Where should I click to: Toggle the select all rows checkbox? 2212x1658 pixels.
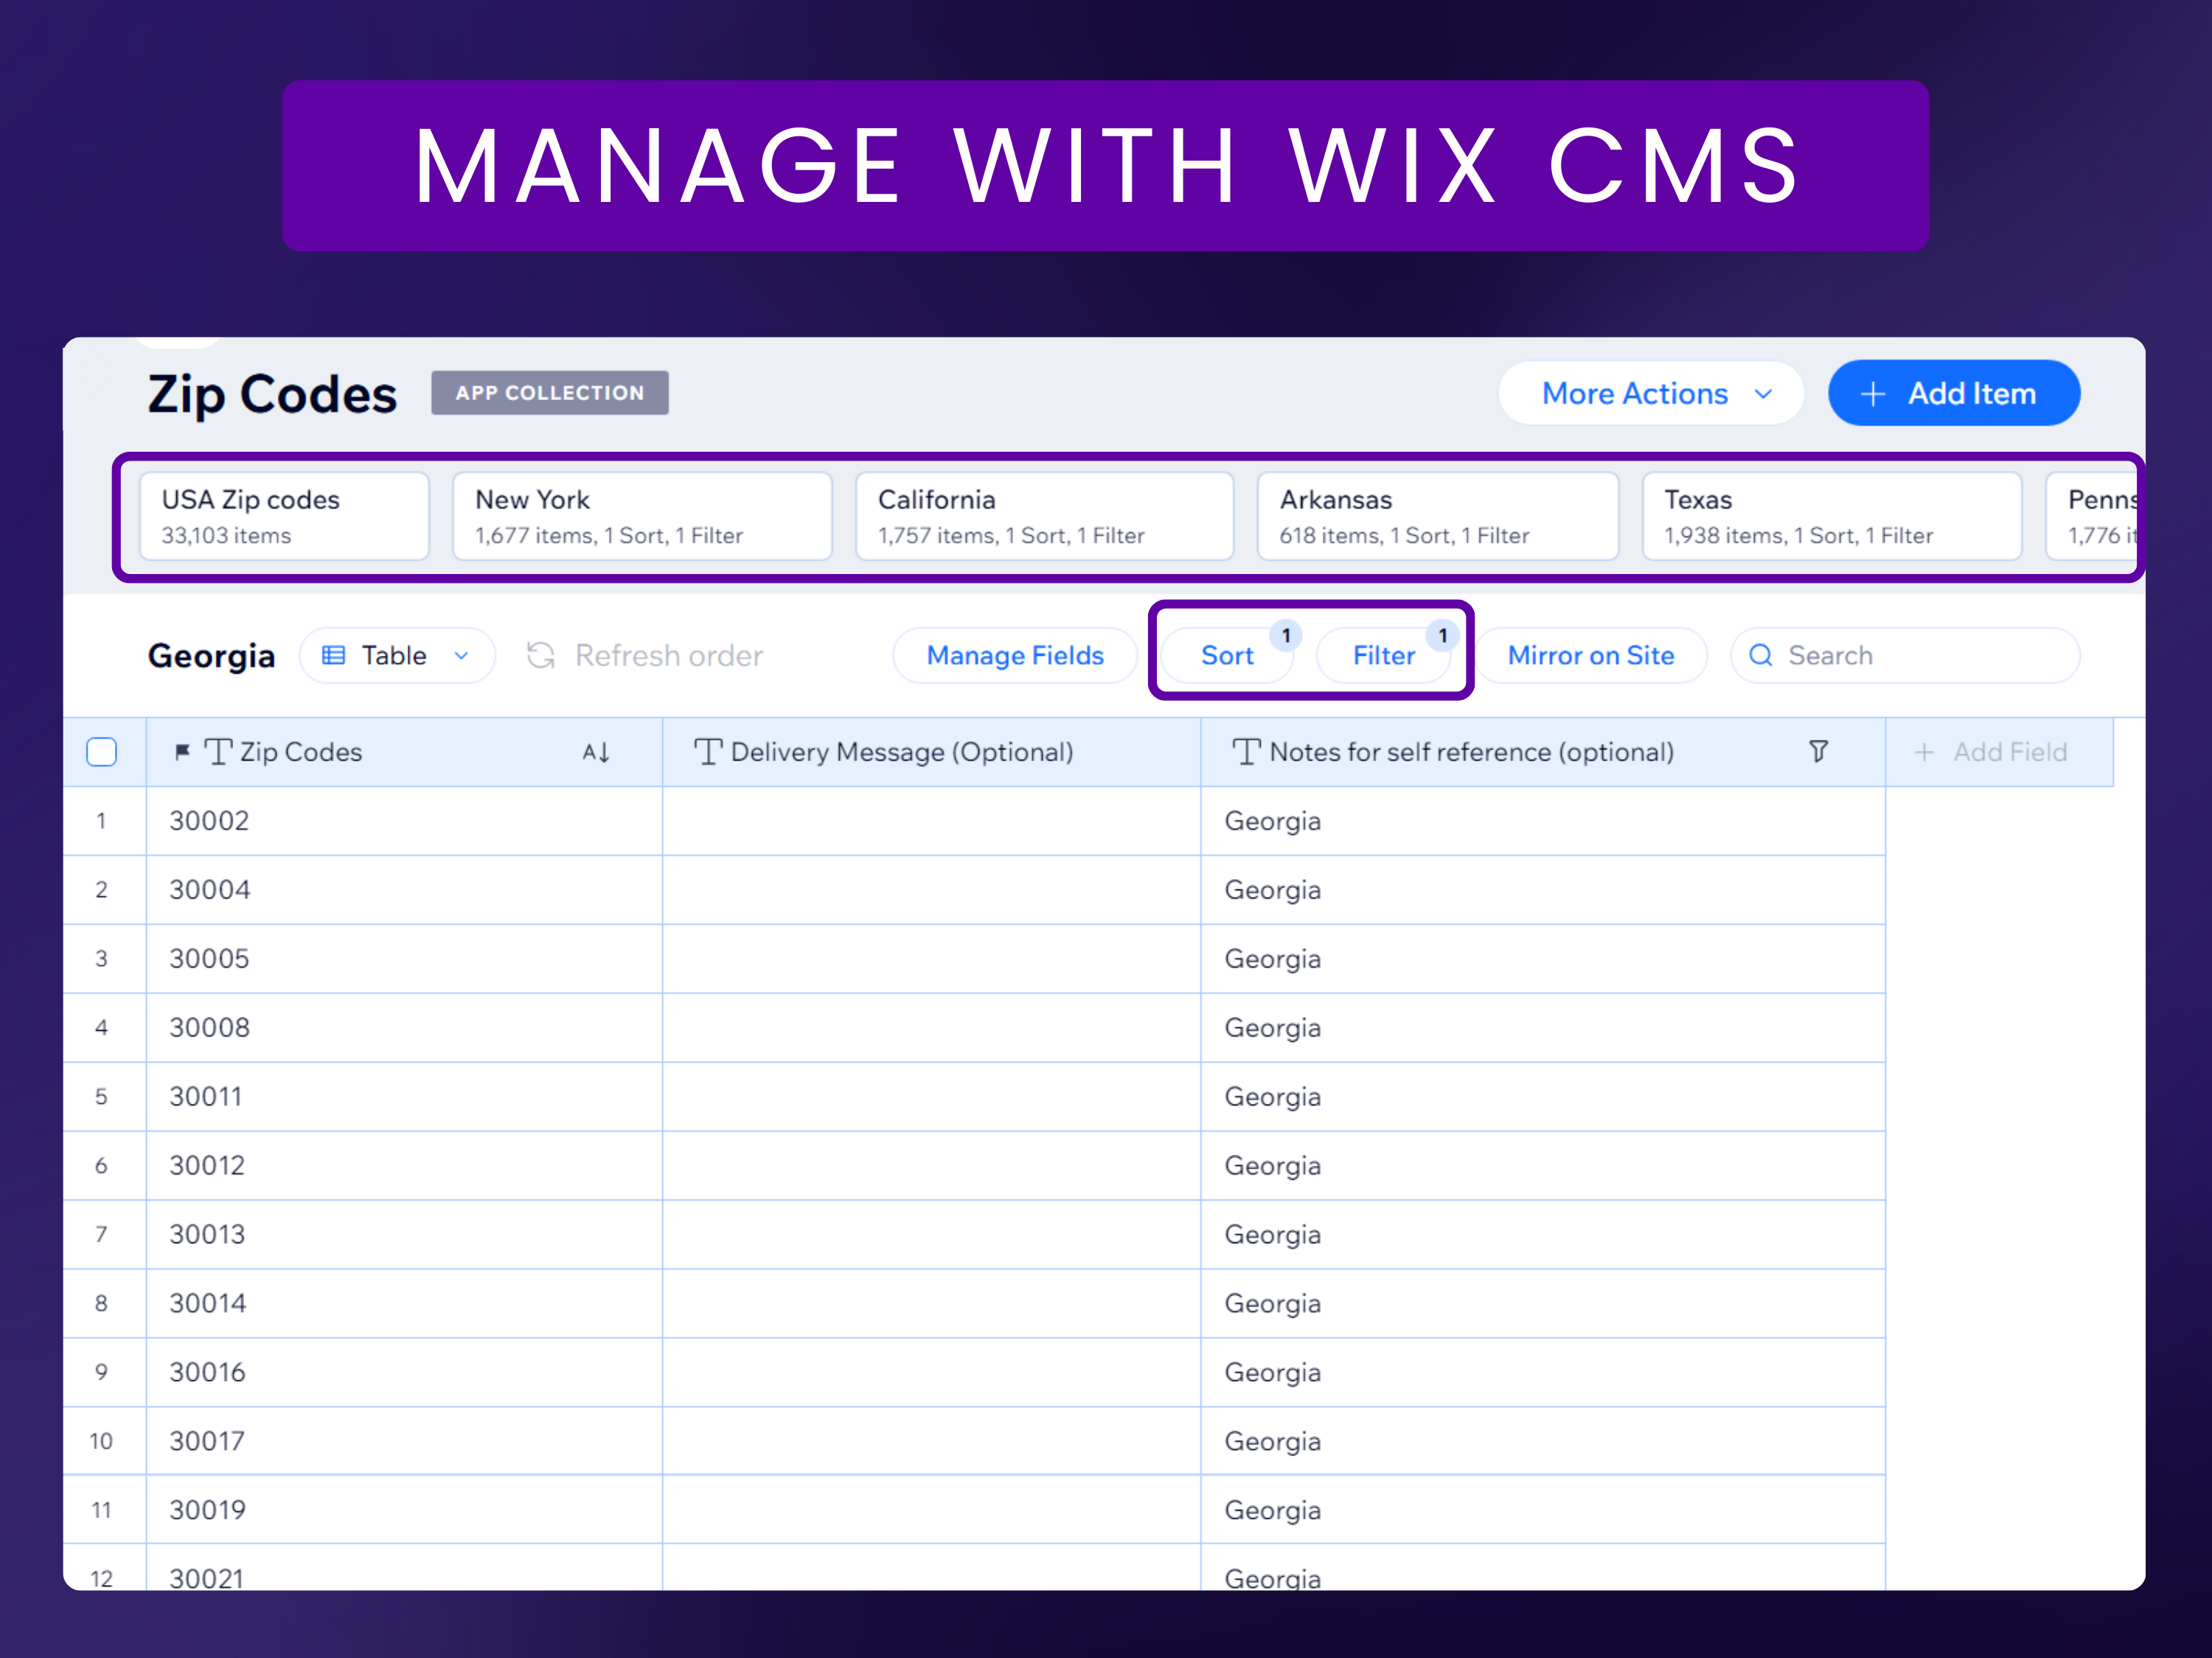coord(101,752)
